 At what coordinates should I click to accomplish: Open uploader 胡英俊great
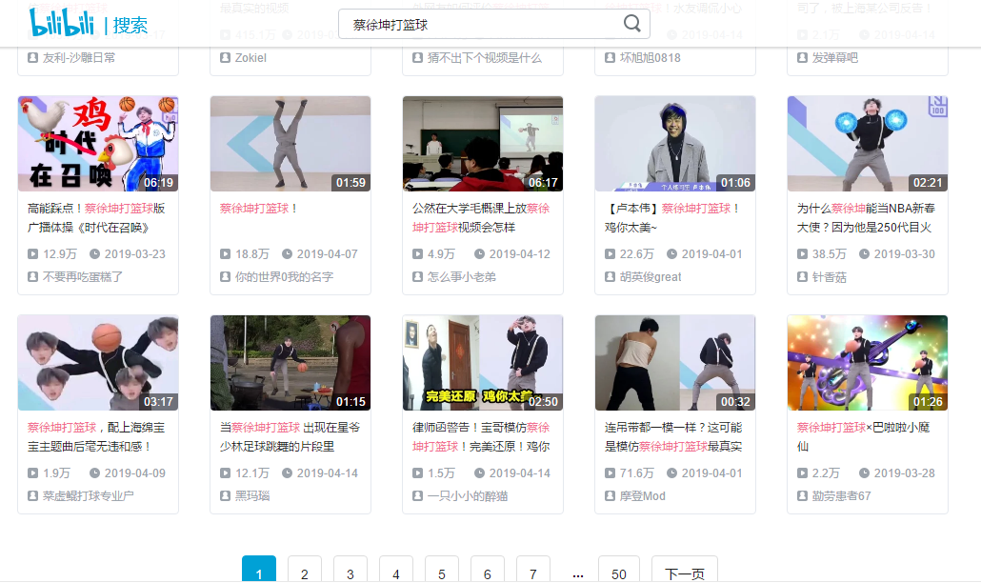pyautogui.click(x=651, y=276)
